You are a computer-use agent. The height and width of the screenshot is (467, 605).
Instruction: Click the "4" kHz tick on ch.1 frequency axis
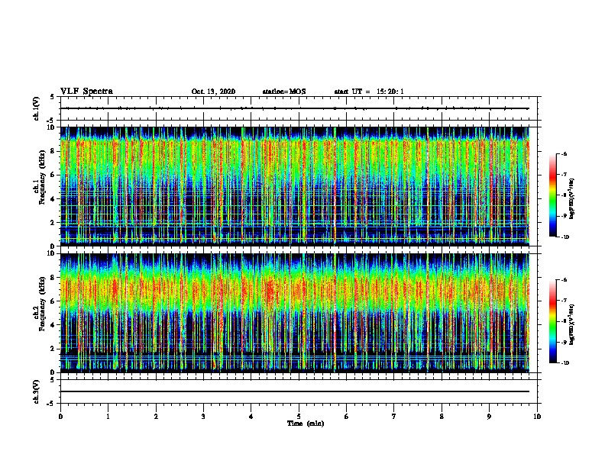pos(53,199)
